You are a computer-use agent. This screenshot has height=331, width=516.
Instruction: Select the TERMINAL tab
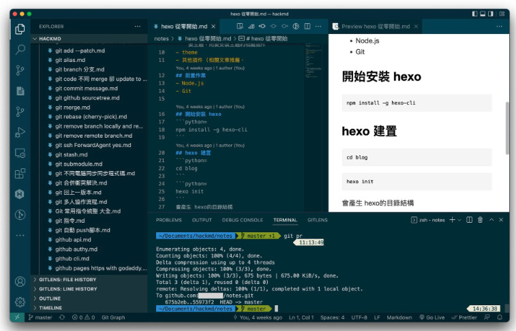(x=285, y=220)
